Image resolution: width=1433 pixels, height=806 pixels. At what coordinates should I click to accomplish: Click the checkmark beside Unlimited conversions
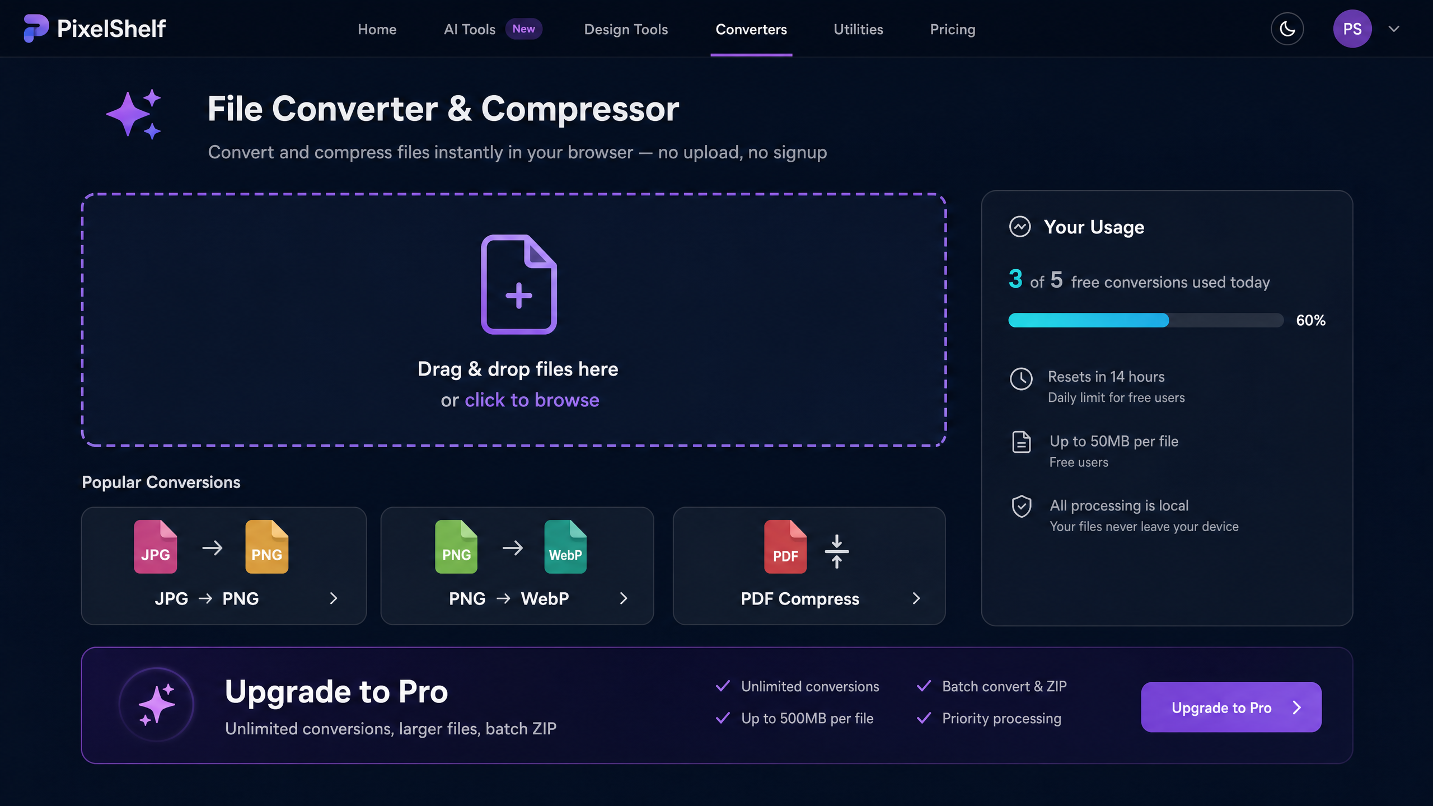coord(723,686)
